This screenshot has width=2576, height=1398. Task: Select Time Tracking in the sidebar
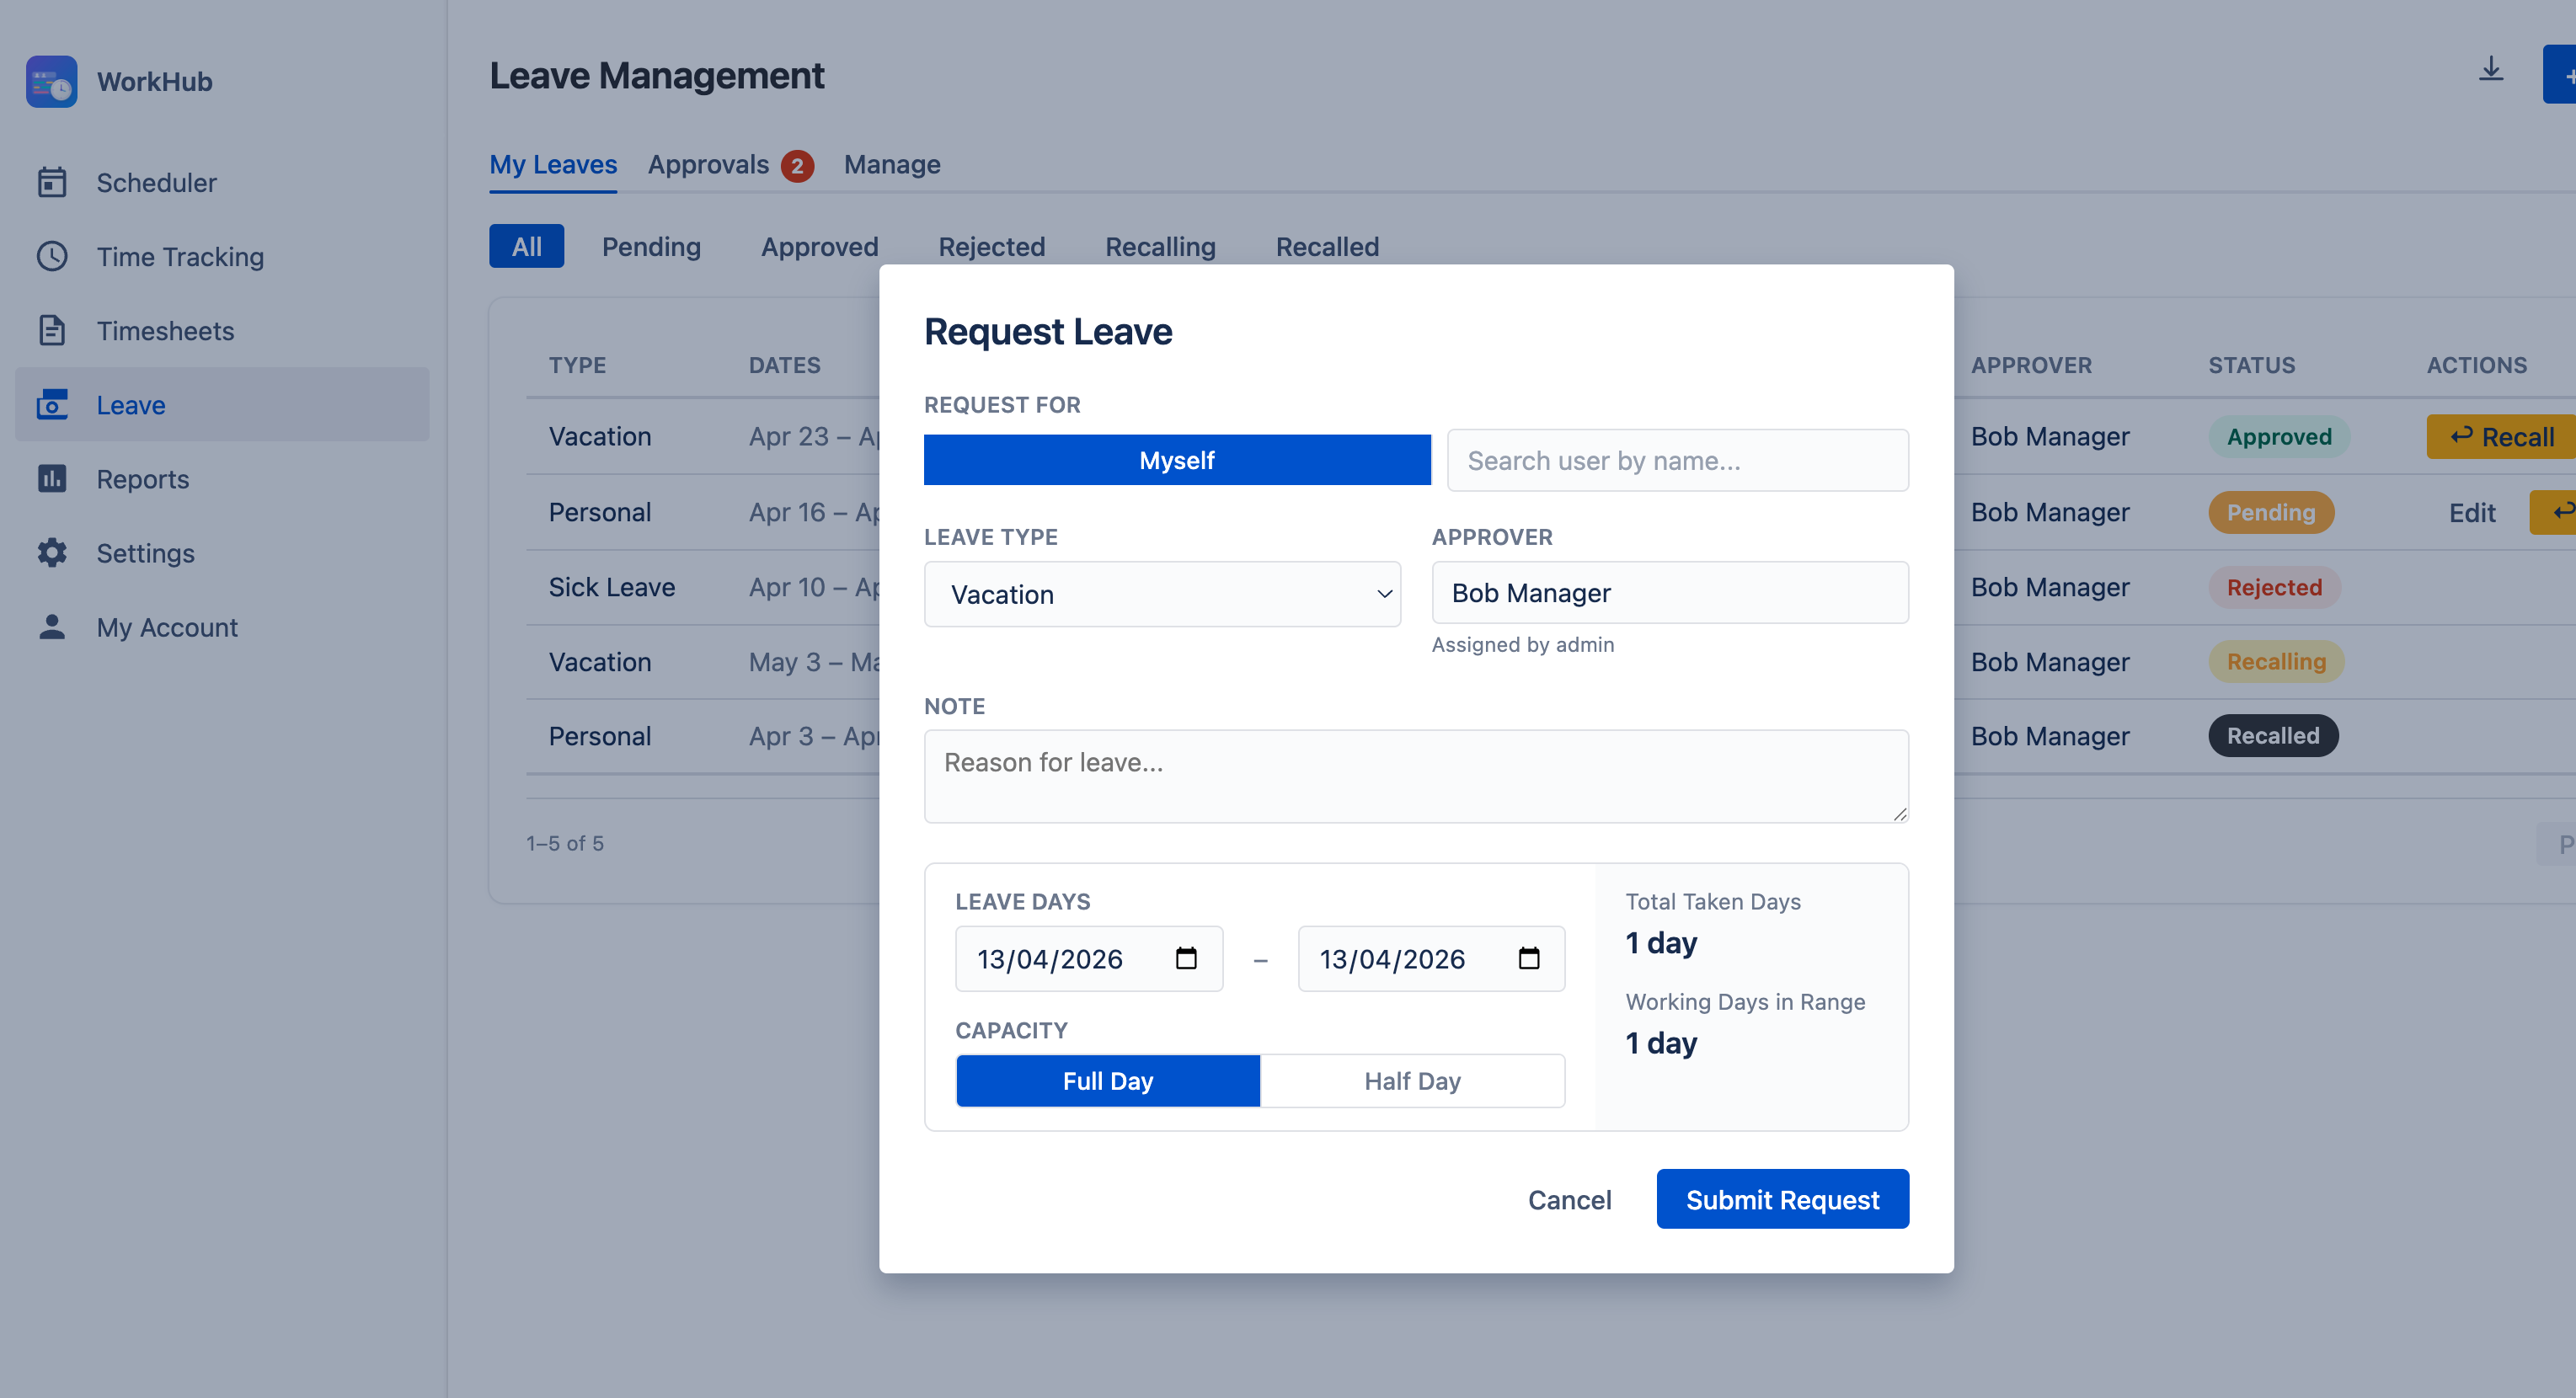tap(180, 256)
